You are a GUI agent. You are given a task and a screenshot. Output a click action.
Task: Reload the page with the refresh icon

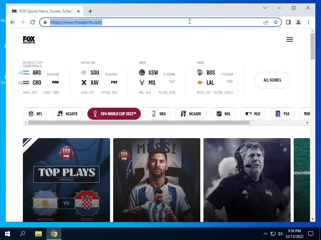click(33, 22)
